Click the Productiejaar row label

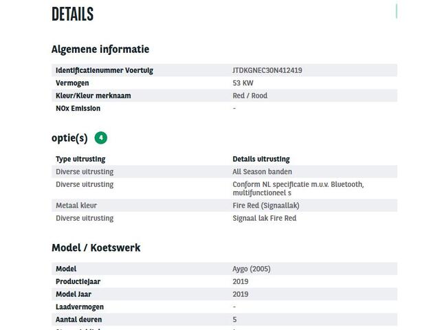(x=78, y=281)
